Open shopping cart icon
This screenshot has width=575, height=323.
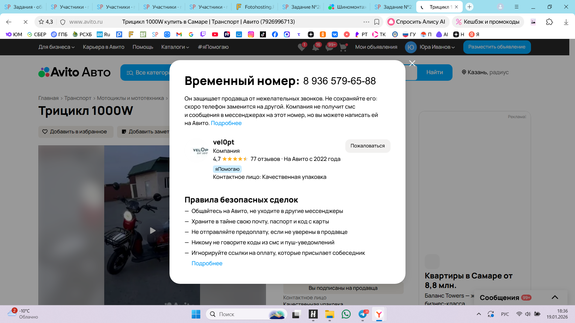pos(343,47)
